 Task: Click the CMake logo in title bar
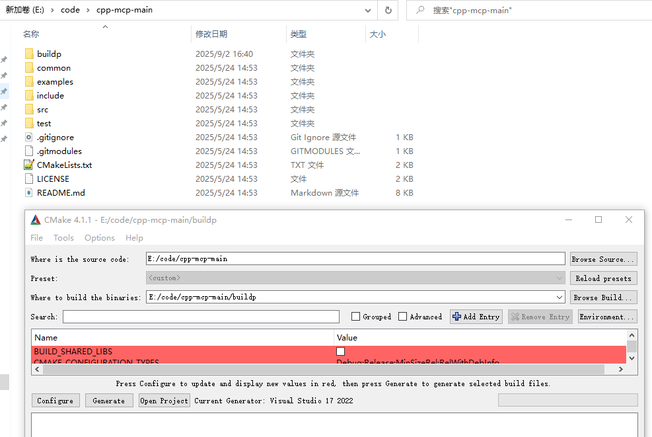point(36,219)
